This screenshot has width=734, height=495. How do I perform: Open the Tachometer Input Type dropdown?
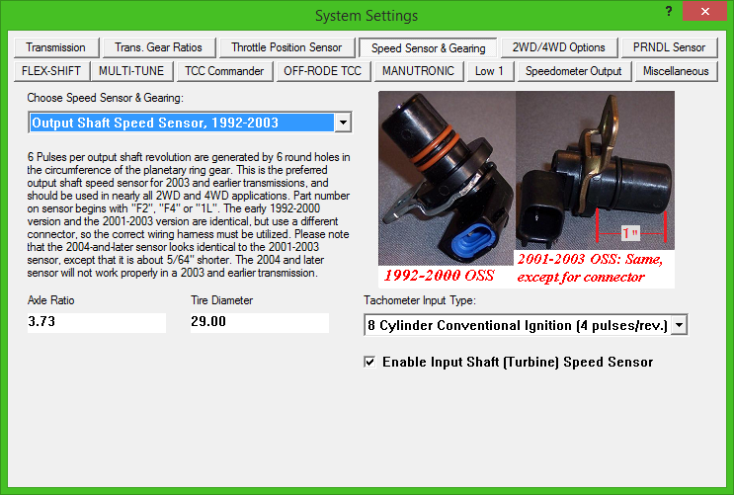point(679,326)
